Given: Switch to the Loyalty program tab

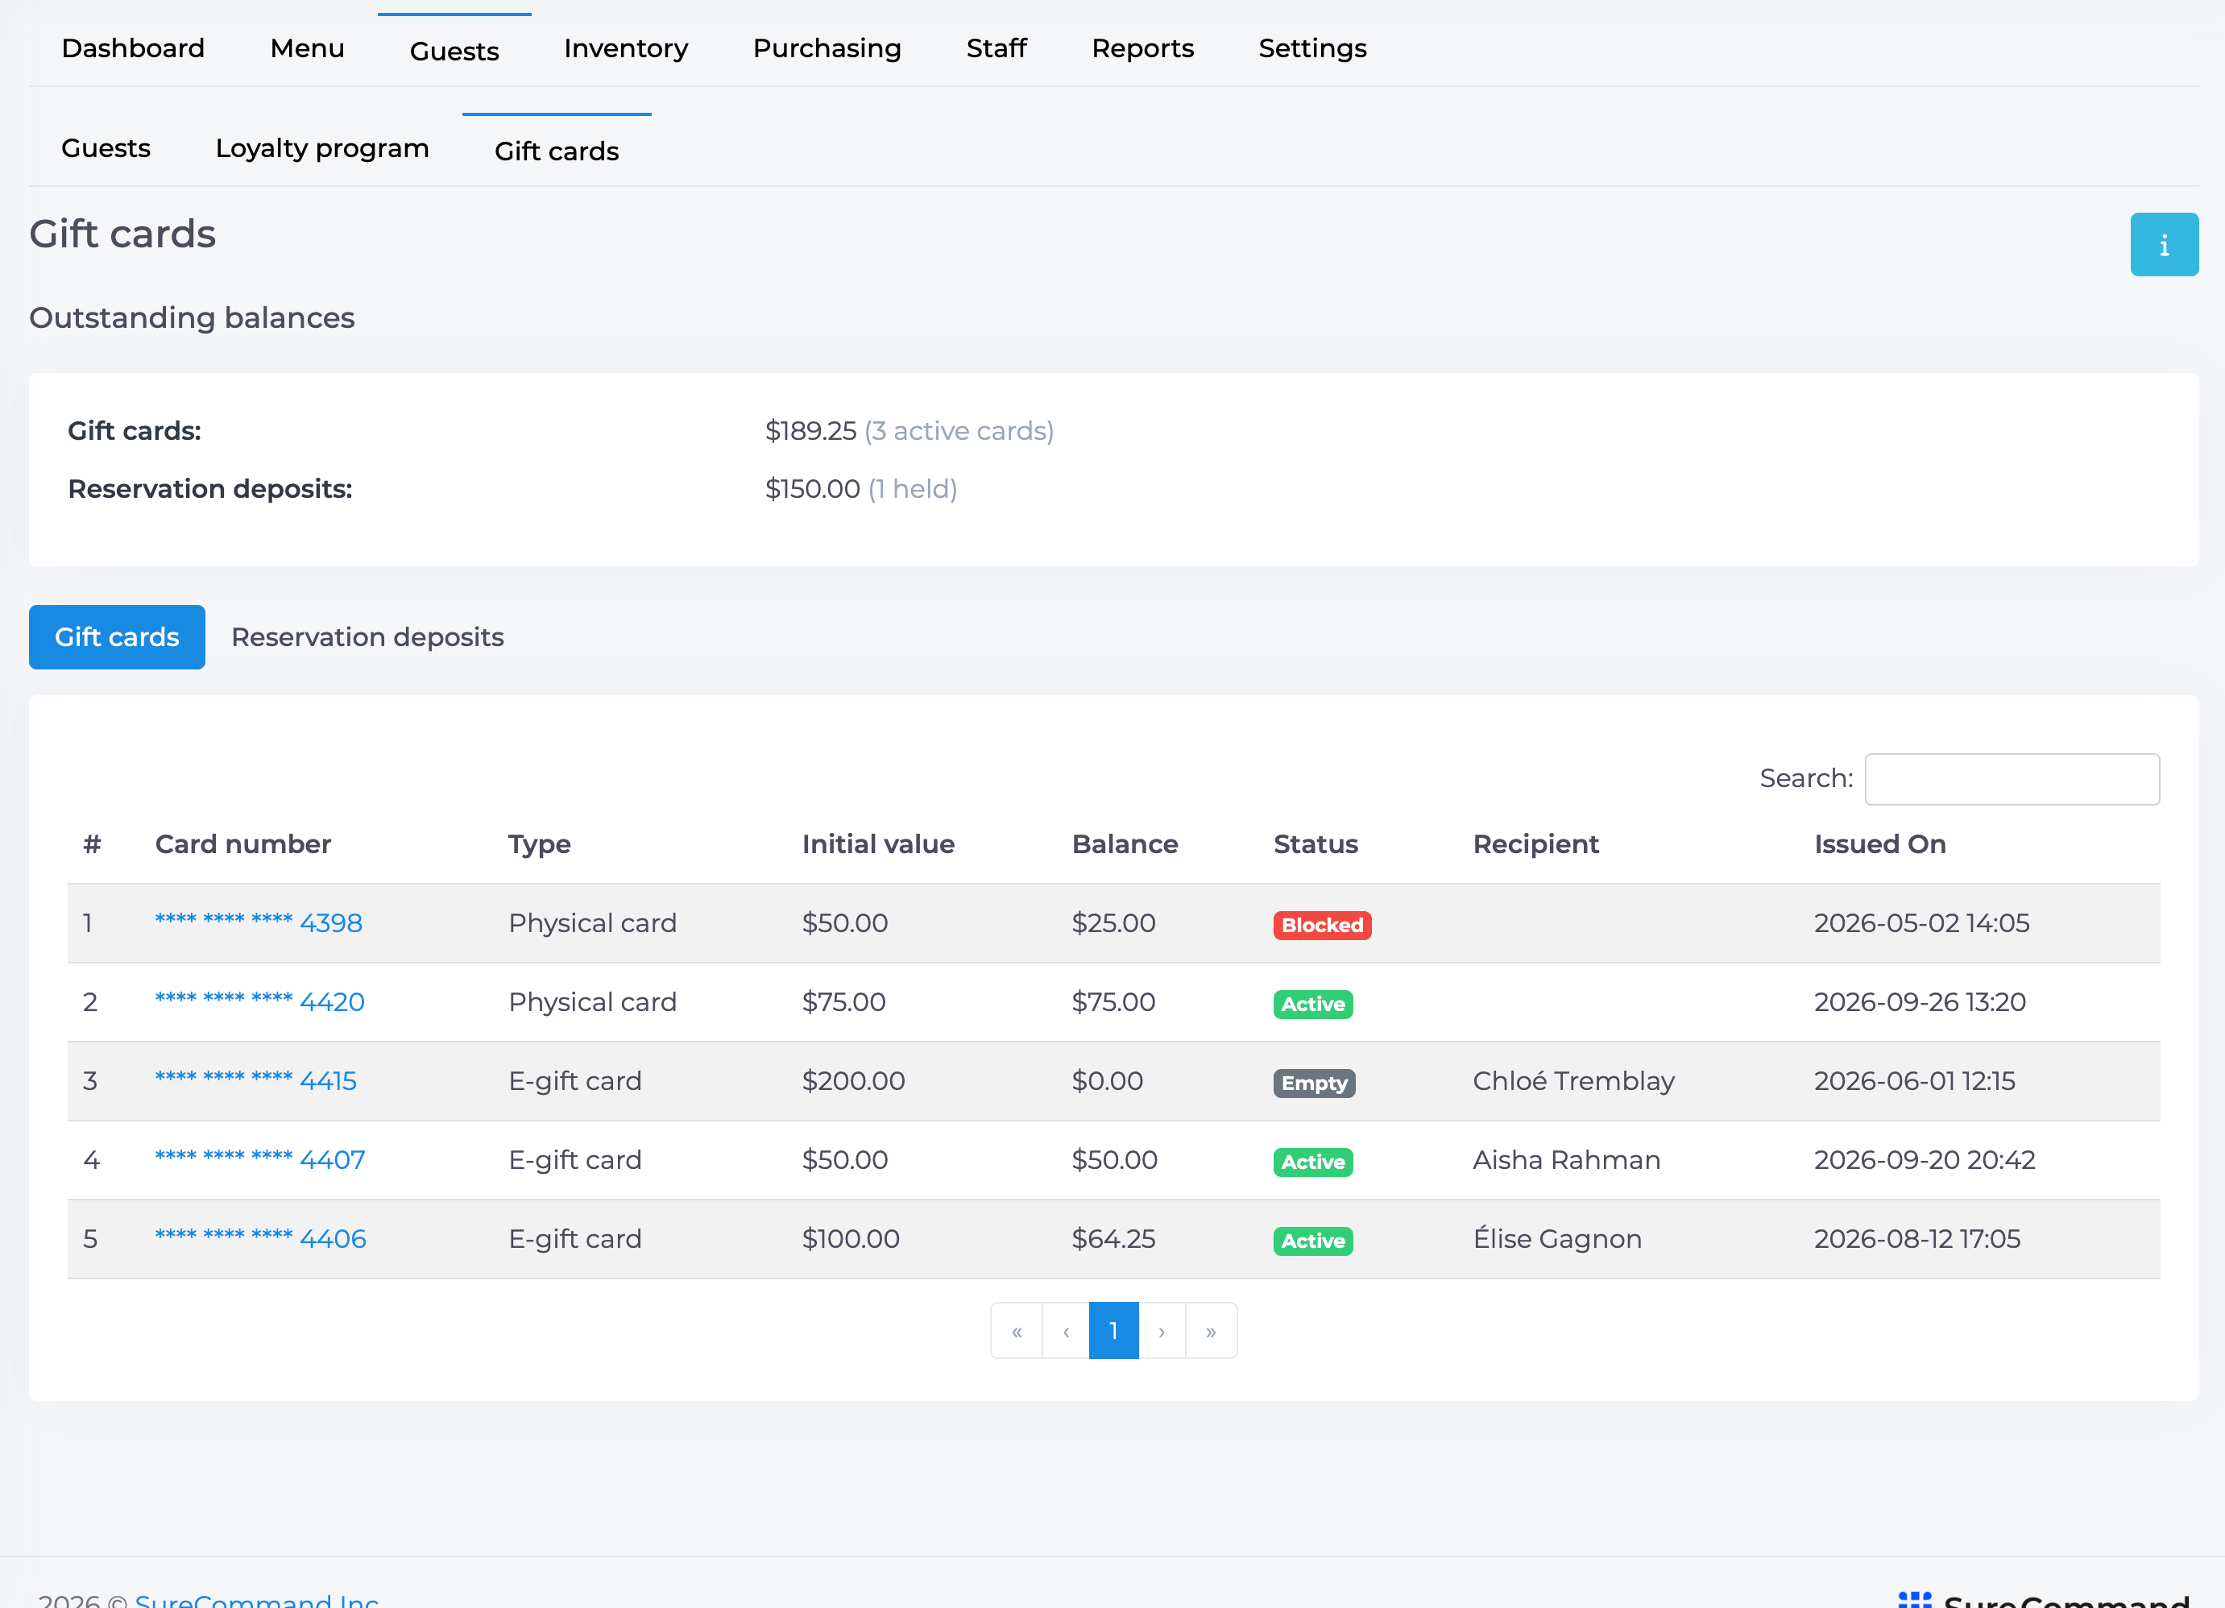Looking at the screenshot, I should 321,148.
